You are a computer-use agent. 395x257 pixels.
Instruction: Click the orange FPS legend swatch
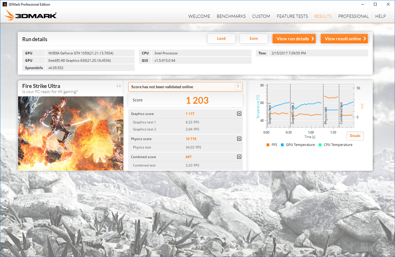click(x=268, y=145)
